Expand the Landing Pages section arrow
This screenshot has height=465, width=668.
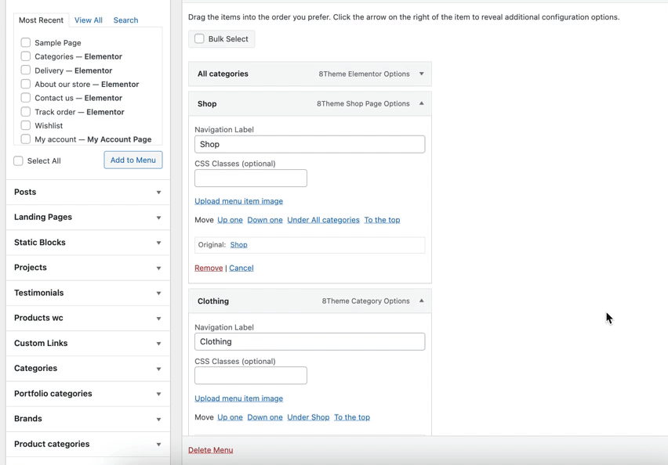[158, 218]
